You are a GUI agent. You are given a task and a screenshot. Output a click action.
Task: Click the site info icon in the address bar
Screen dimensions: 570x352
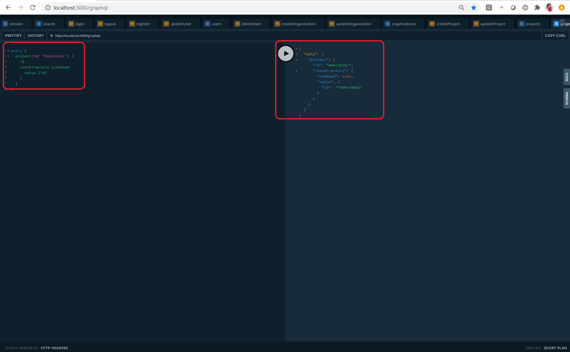coord(47,8)
